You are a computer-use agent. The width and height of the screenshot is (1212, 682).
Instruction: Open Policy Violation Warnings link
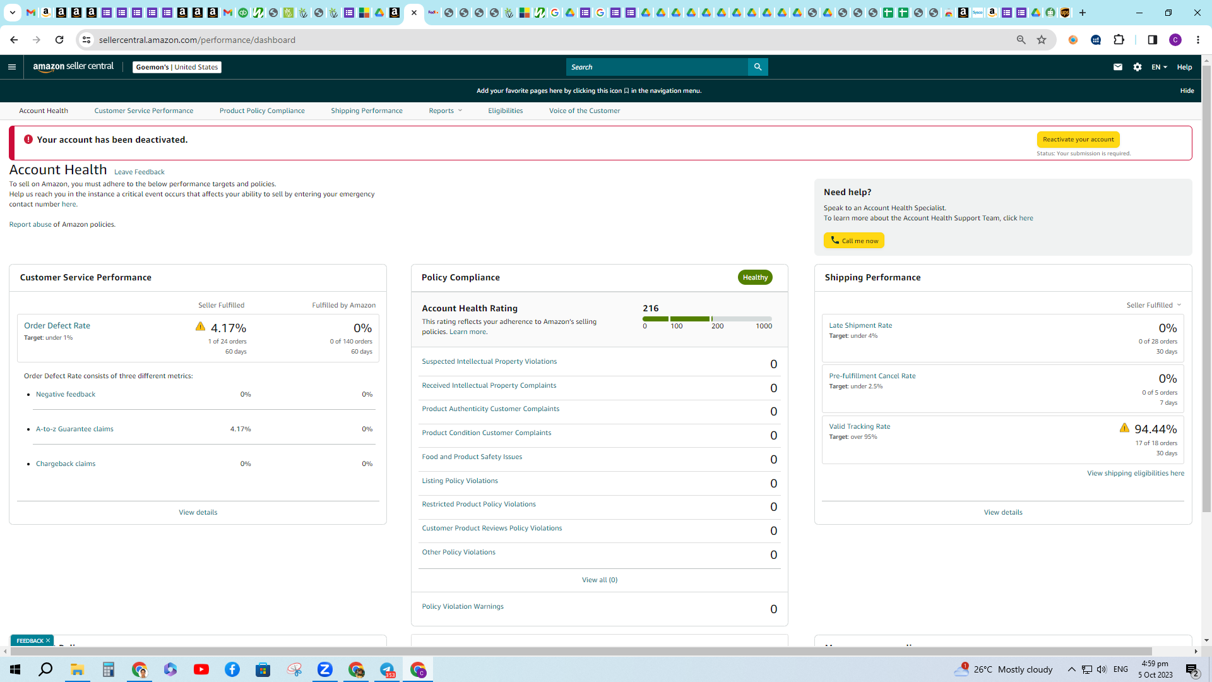pyautogui.click(x=463, y=606)
